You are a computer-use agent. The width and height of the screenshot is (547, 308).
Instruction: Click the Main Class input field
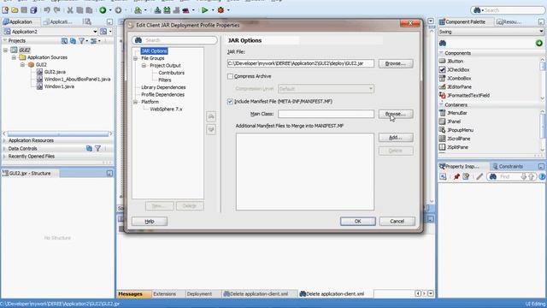326,114
